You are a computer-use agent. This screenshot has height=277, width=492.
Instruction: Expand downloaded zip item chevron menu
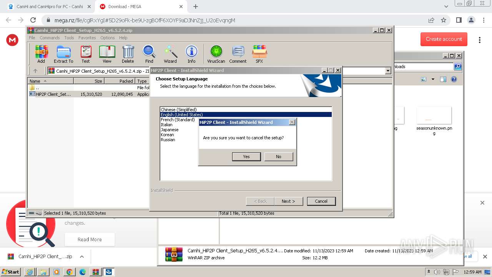pyautogui.click(x=82, y=257)
